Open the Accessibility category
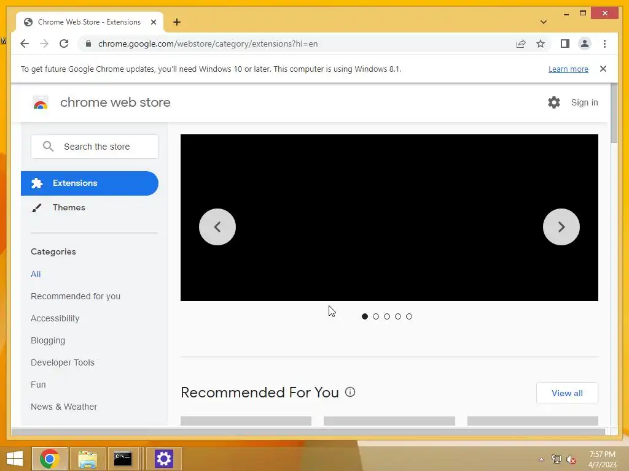This screenshot has width=629, height=471. [x=55, y=318]
